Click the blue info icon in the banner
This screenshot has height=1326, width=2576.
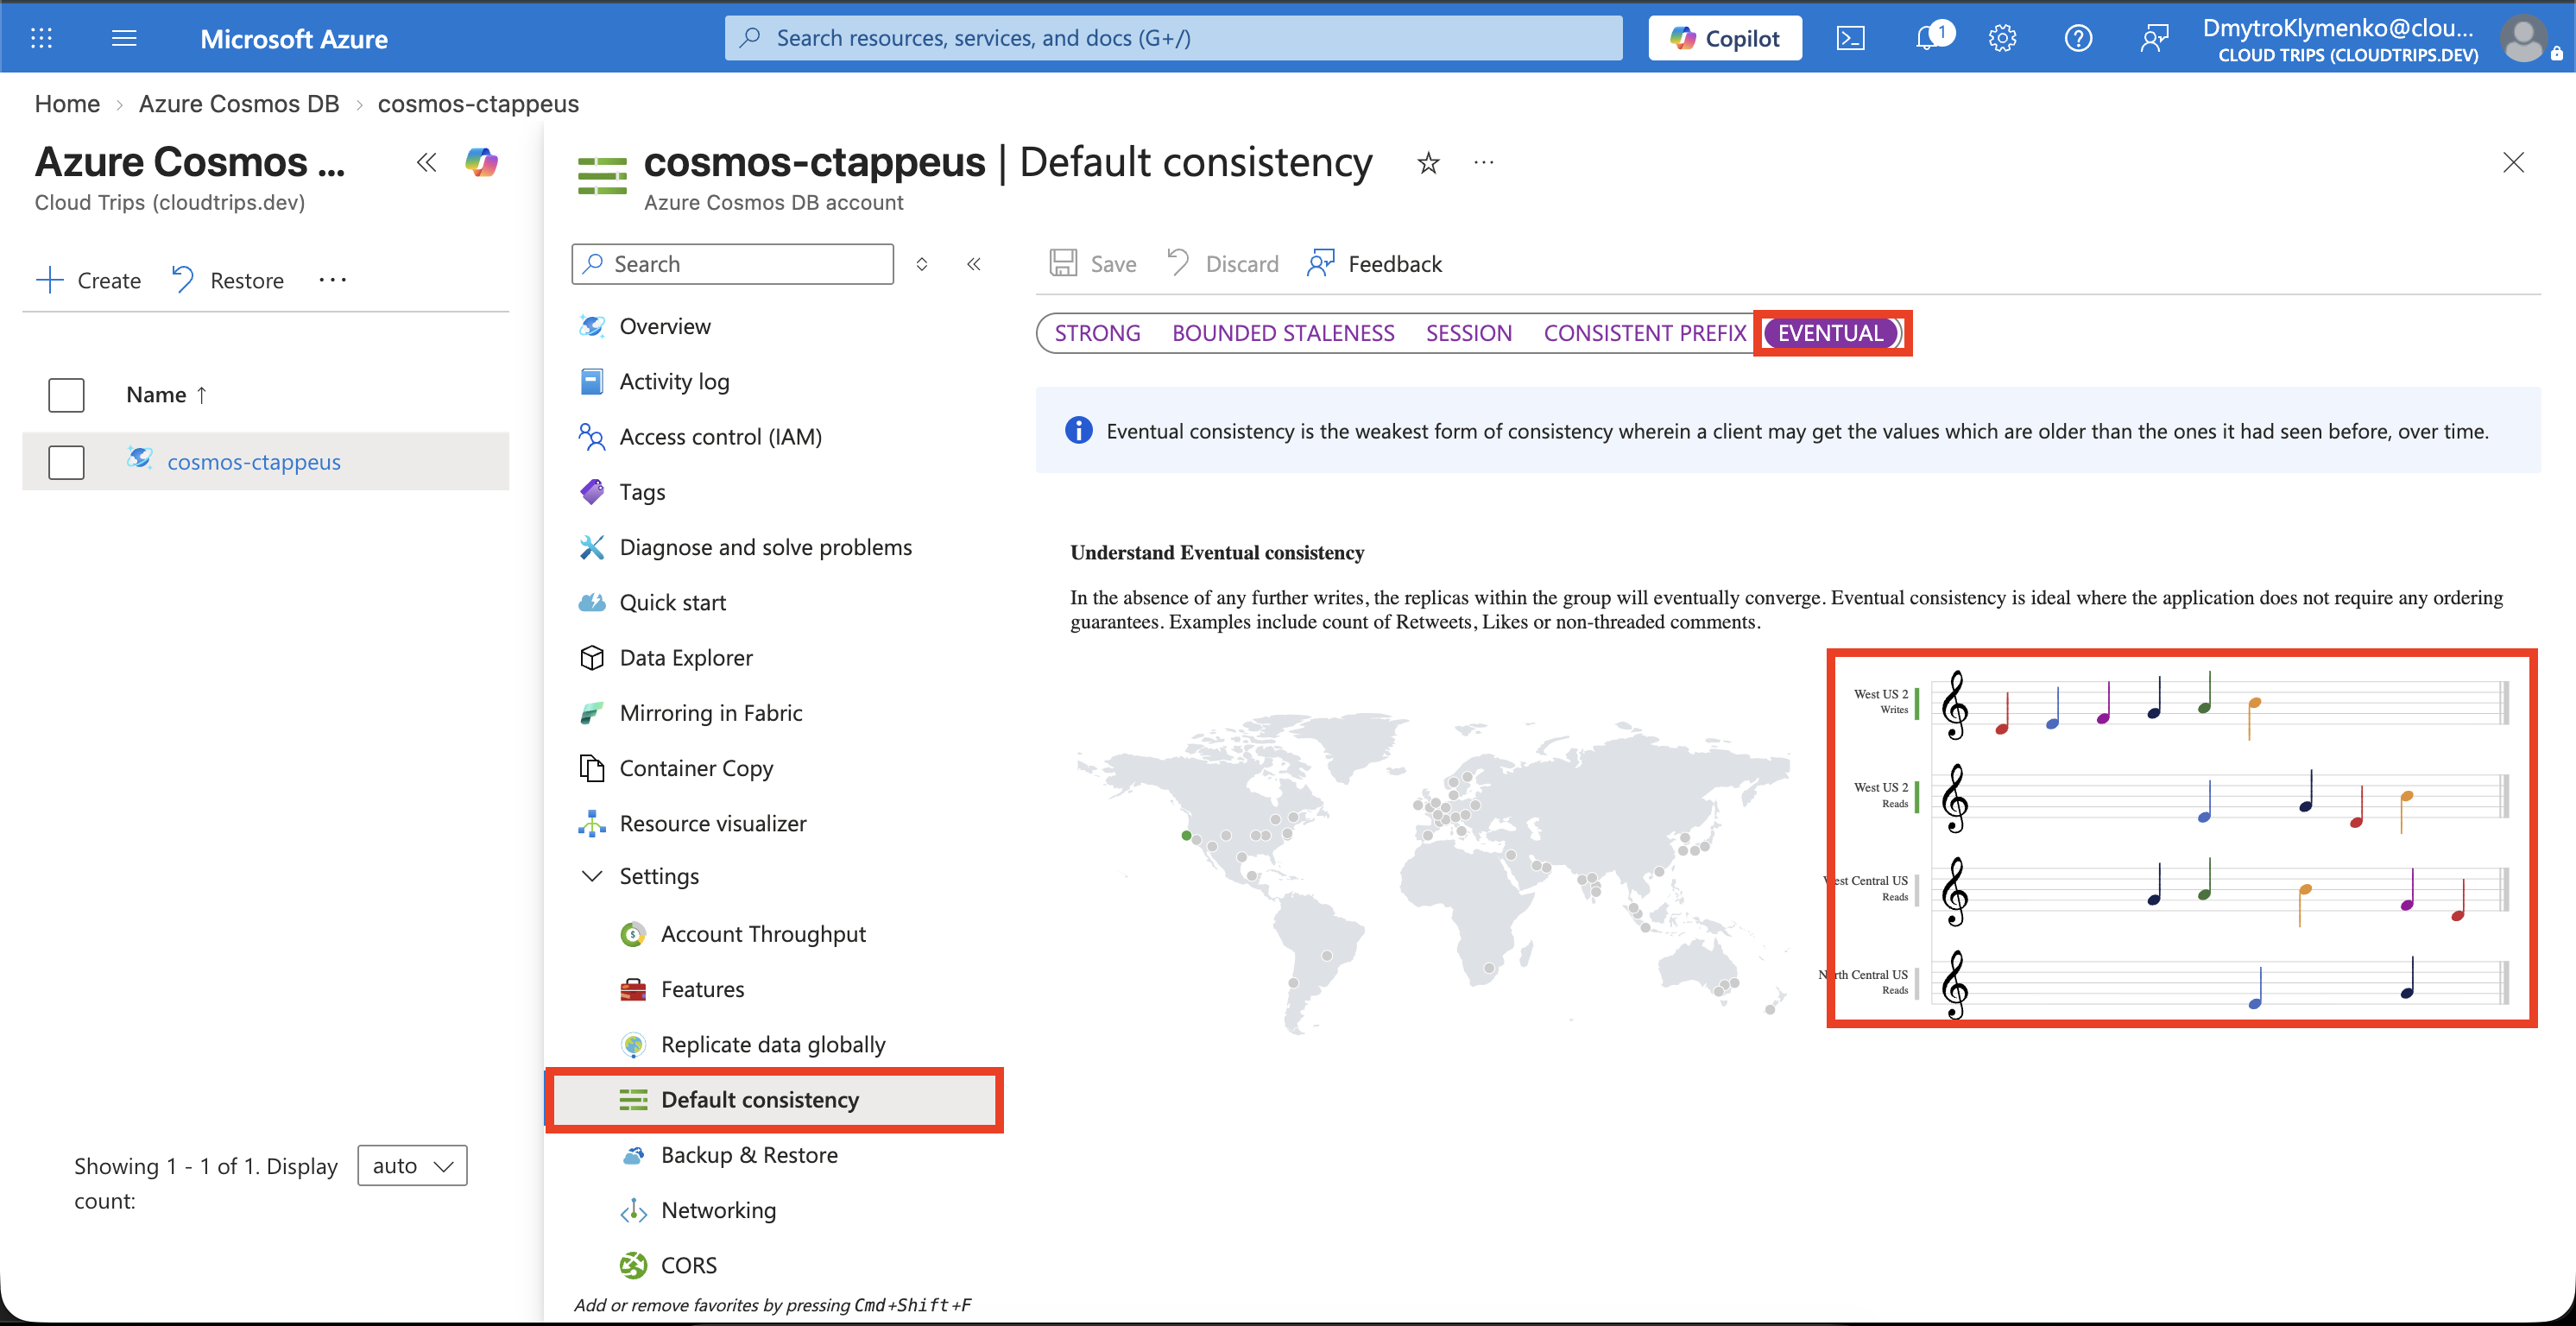[x=1078, y=430]
